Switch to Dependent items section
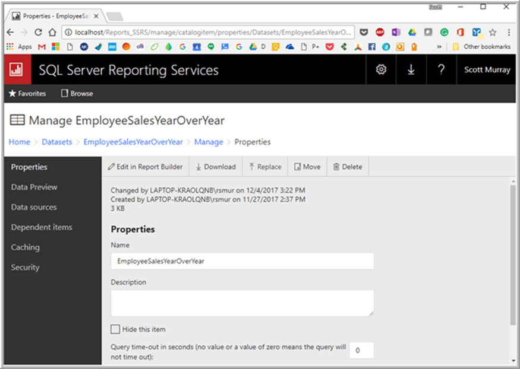Viewport: 520px width, 369px height. pos(42,227)
